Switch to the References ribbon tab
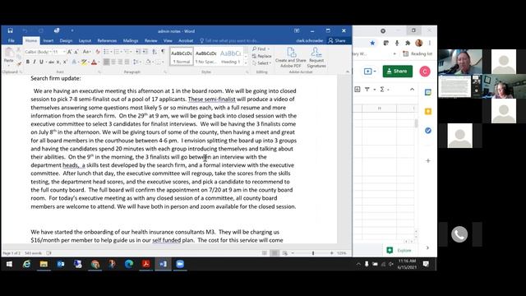The image size is (526, 296). pos(107,40)
